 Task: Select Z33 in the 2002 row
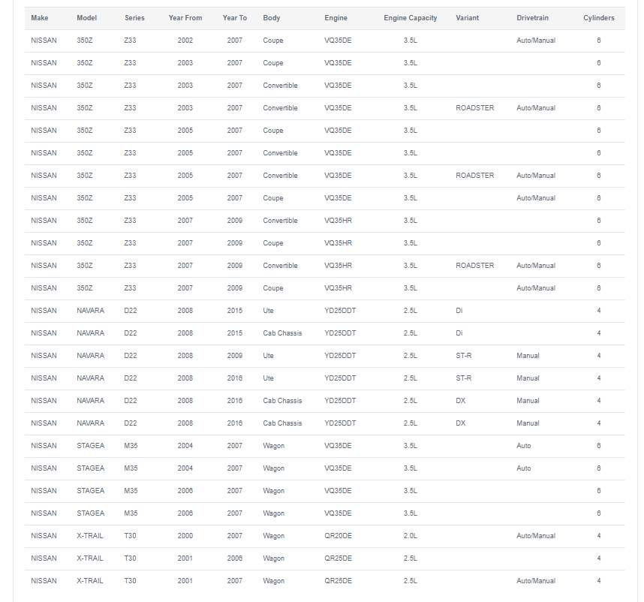pos(130,41)
